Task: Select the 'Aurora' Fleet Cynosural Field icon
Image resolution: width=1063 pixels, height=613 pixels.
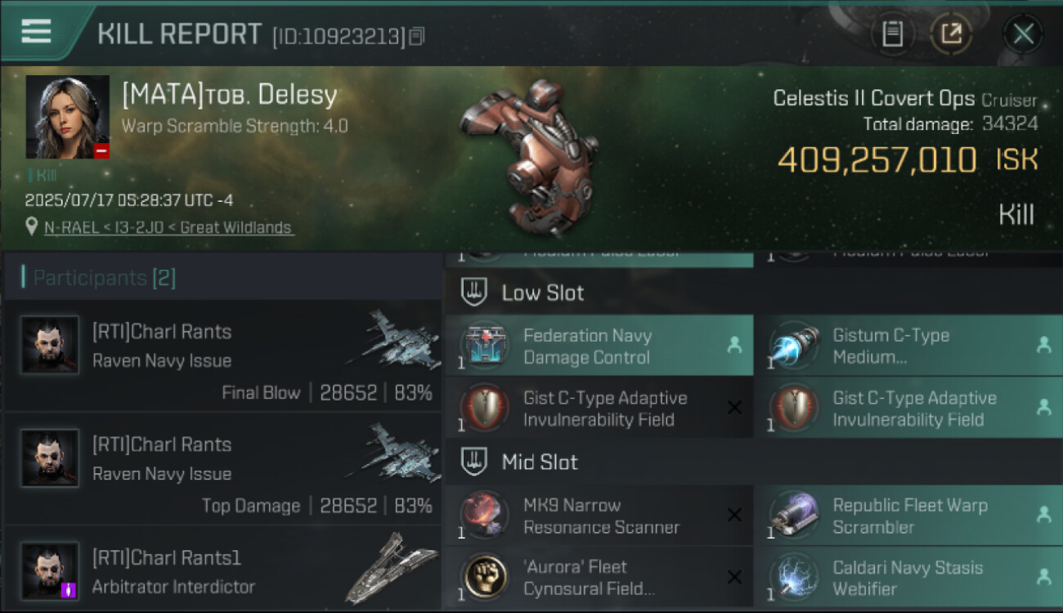Action: (x=485, y=577)
